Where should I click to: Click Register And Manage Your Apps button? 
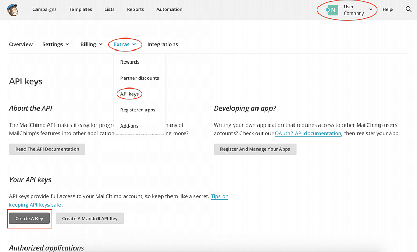(x=255, y=149)
